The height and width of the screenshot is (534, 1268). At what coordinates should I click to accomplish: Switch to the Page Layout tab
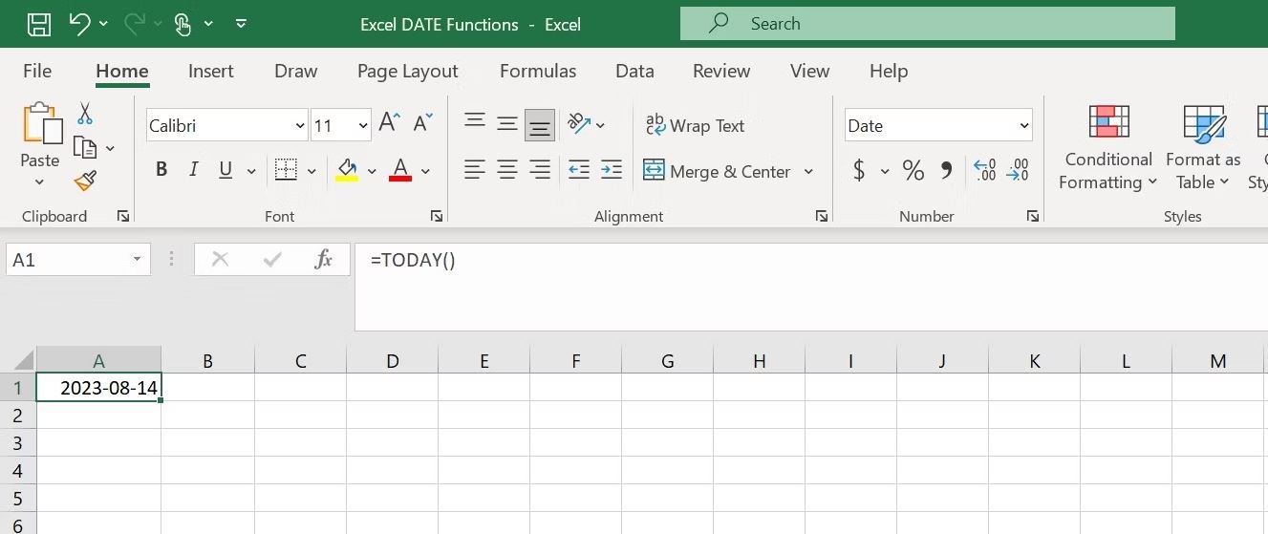click(408, 71)
